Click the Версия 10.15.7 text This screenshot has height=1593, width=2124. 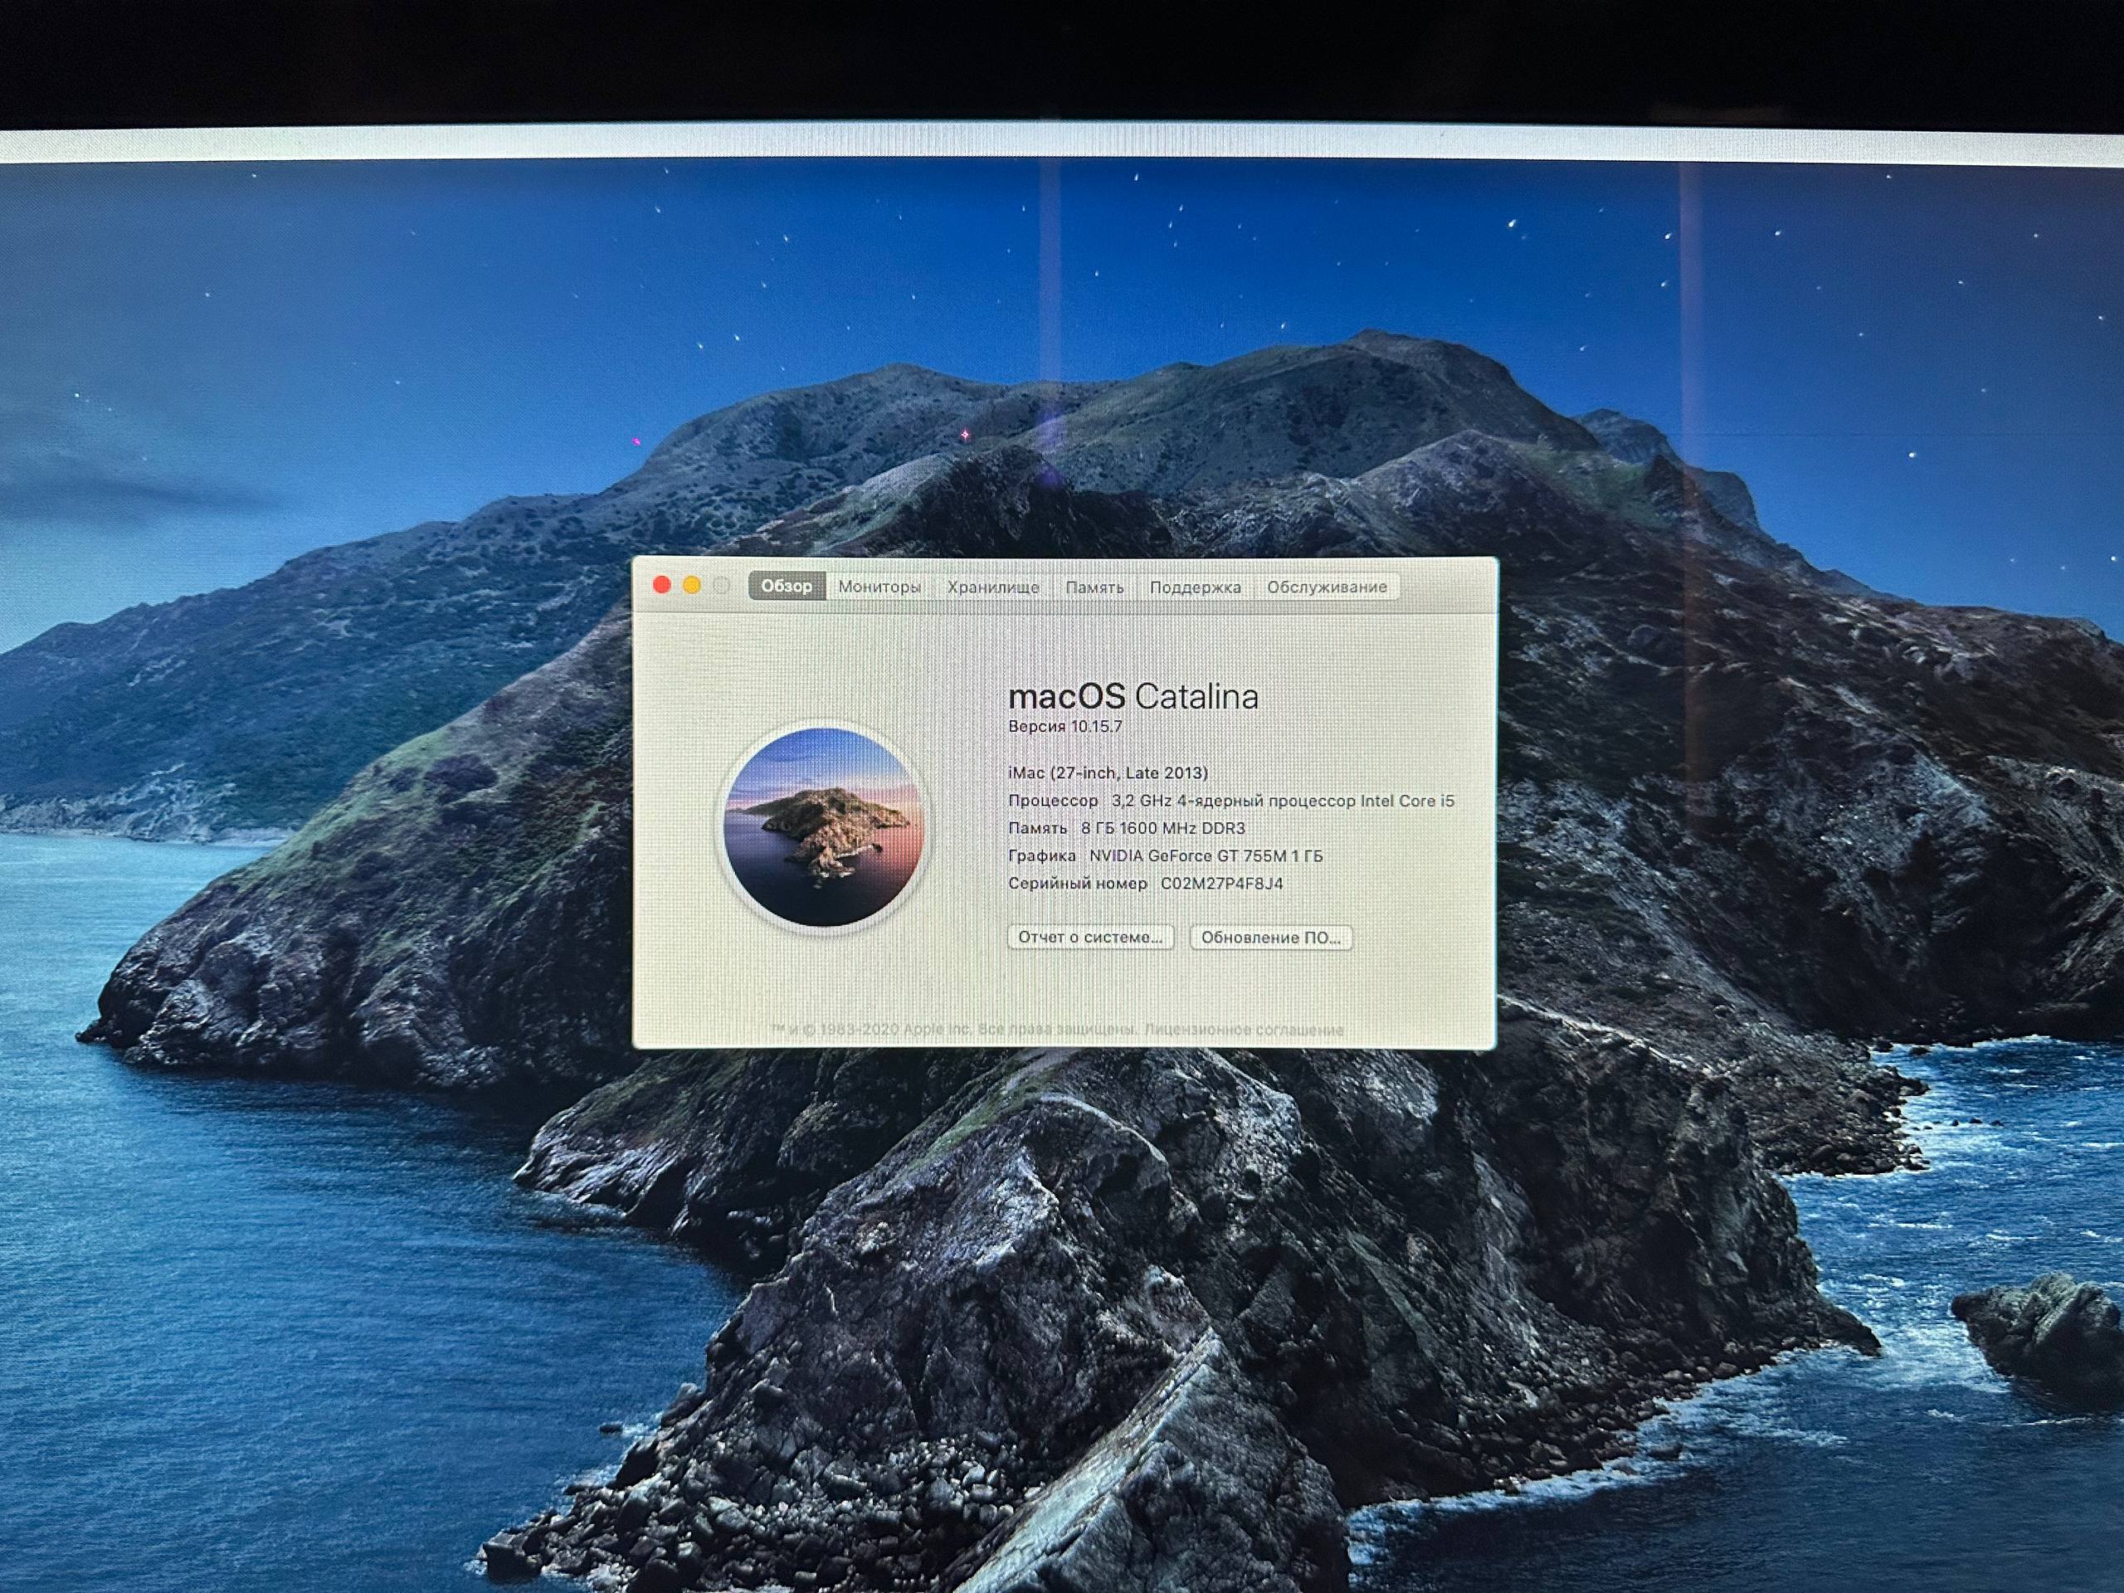(x=1064, y=727)
